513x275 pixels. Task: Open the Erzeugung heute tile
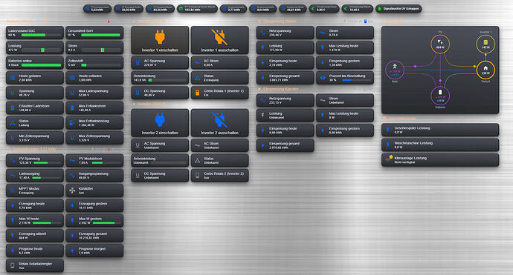(x=35, y=205)
